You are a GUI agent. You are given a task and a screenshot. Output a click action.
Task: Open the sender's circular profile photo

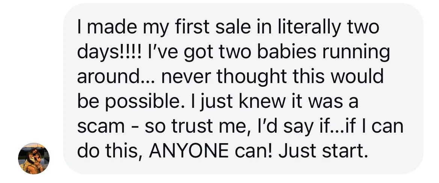(x=33, y=158)
